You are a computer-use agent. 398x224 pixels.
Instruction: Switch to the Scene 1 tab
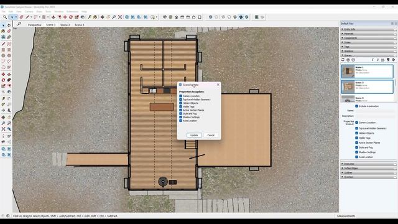coord(51,25)
